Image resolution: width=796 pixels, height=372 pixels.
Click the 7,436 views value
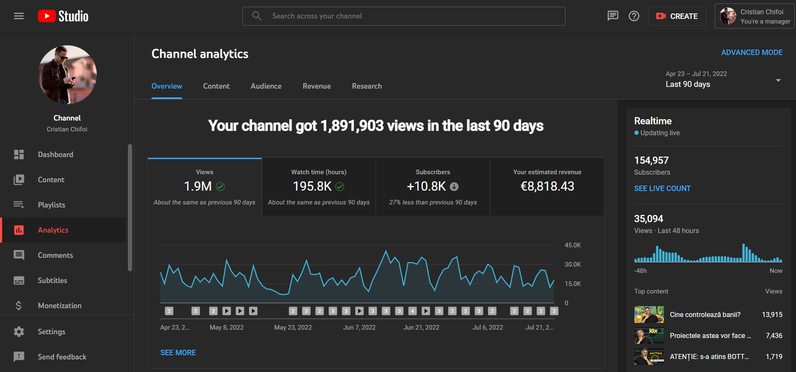pos(774,335)
